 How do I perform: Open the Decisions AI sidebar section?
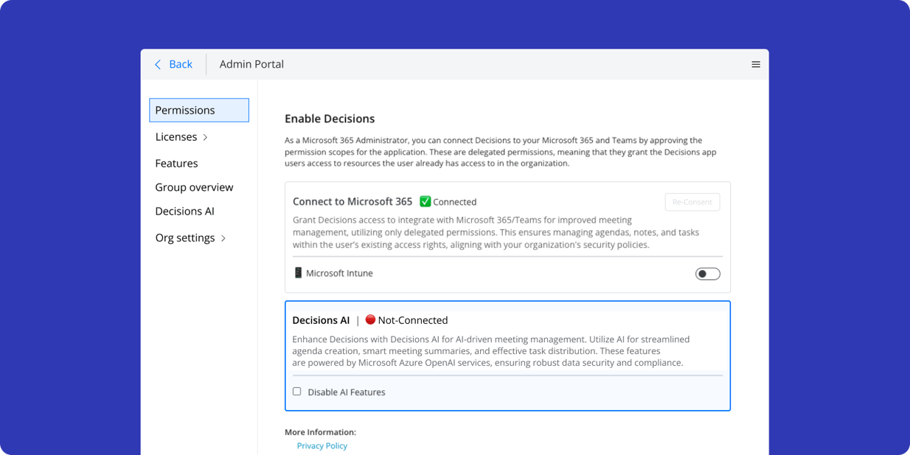184,211
